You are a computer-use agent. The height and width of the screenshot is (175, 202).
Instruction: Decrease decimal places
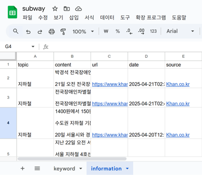coord(129,31)
